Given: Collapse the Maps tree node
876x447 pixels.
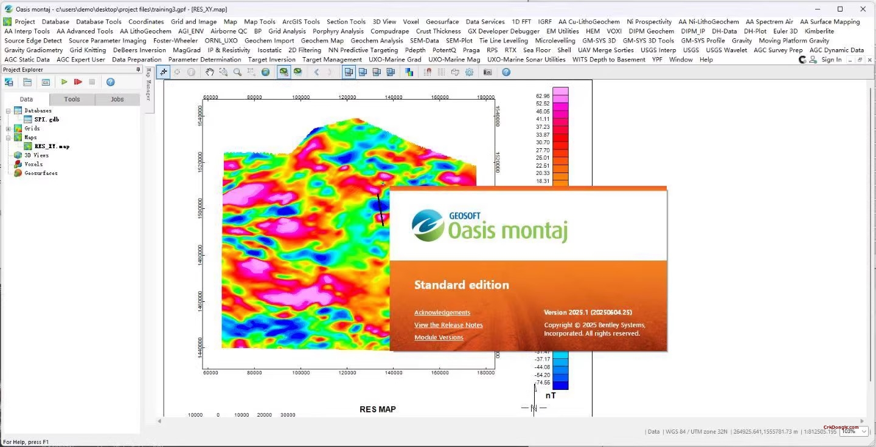Looking at the screenshot, I should coord(8,137).
